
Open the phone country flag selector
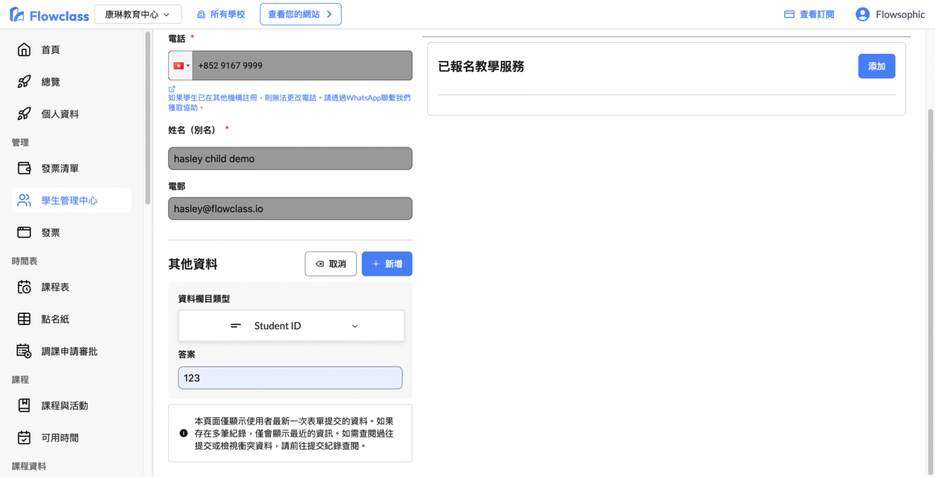click(x=181, y=66)
